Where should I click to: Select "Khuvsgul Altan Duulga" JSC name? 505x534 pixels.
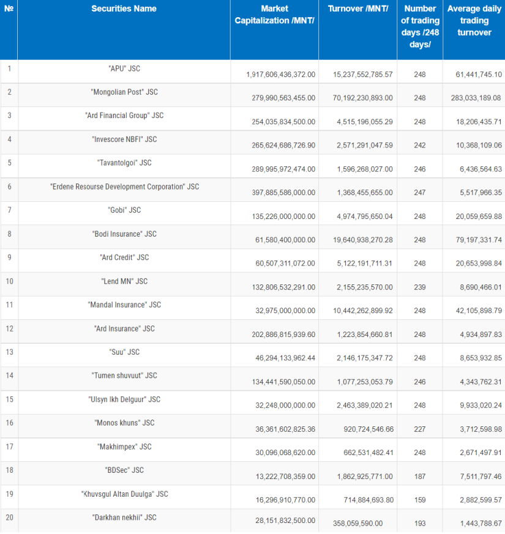124,494
